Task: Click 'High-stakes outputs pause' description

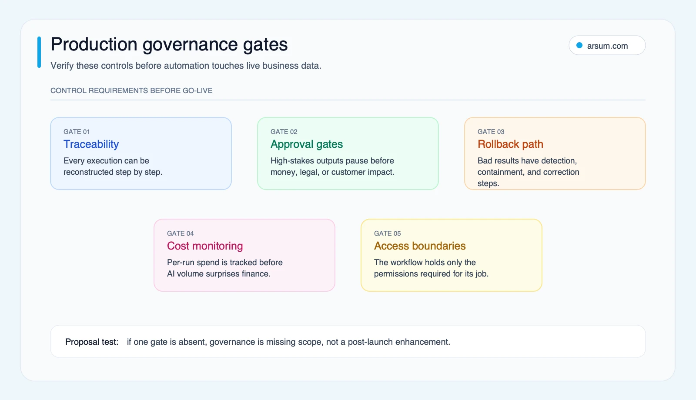Action: [332, 167]
